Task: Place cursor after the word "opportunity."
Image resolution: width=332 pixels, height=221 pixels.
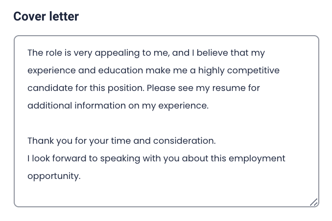Action: (x=81, y=176)
